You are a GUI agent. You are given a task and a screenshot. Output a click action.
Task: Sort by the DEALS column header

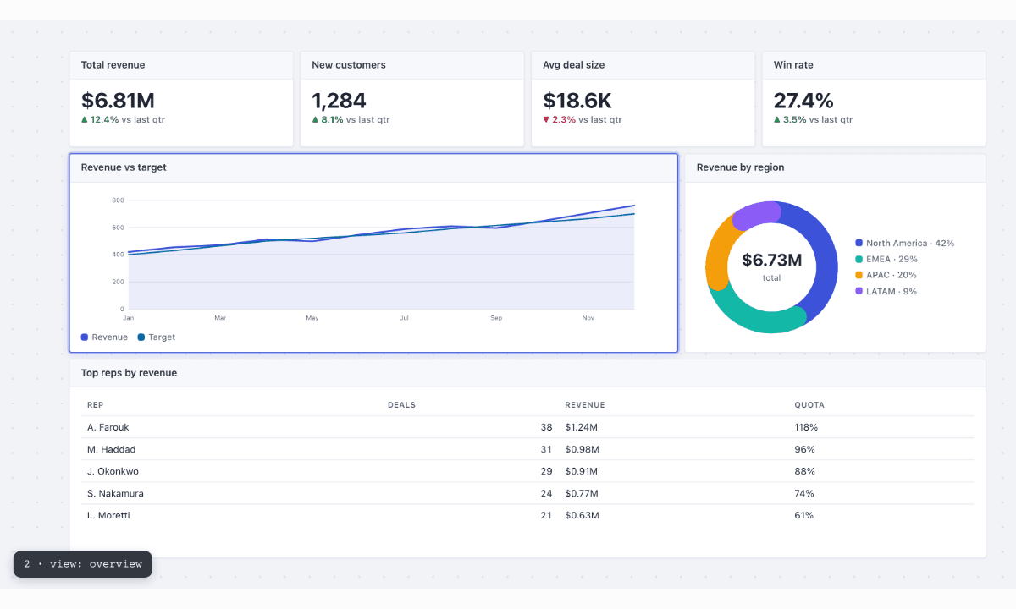click(x=401, y=405)
